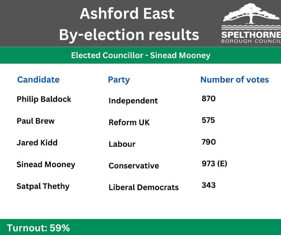Click the 870 vote count
This screenshot has width=281, height=235.
(x=208, y=99)
